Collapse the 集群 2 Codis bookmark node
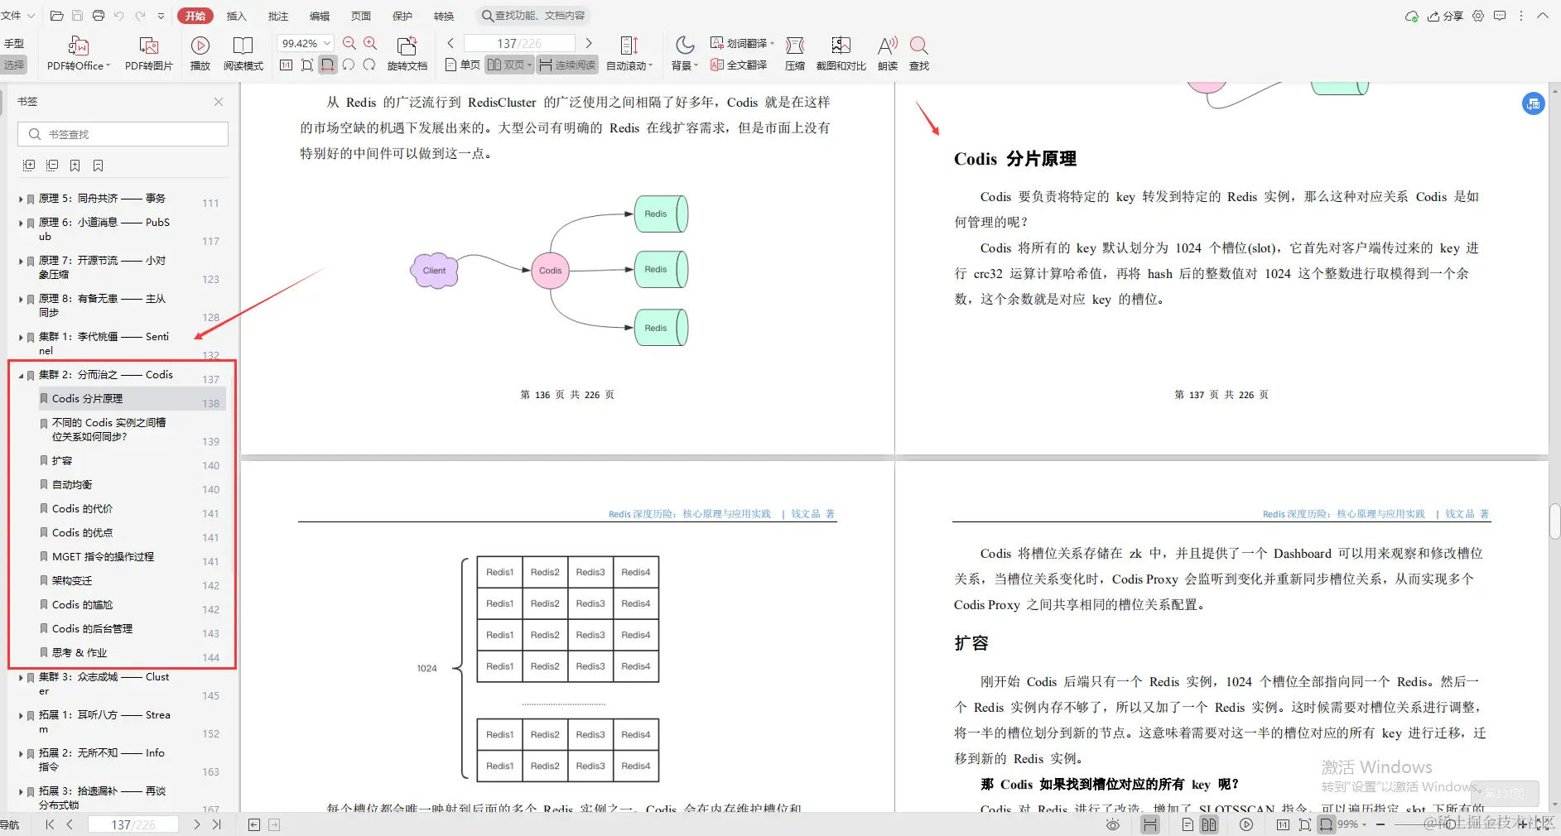The height and width of the screenshot is (836, 1561). tap(22, 374)
